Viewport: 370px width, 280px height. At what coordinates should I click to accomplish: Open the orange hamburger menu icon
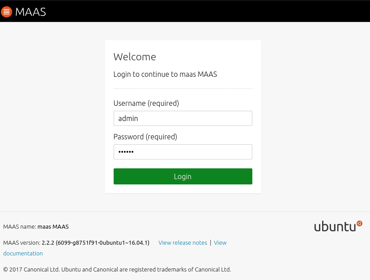coord(6,12)
